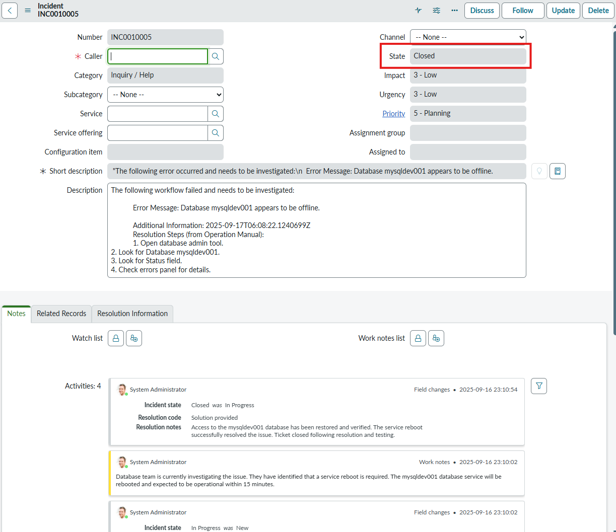
Task: Search for a Caller using the magnifier icon
Action: point(216,56)
